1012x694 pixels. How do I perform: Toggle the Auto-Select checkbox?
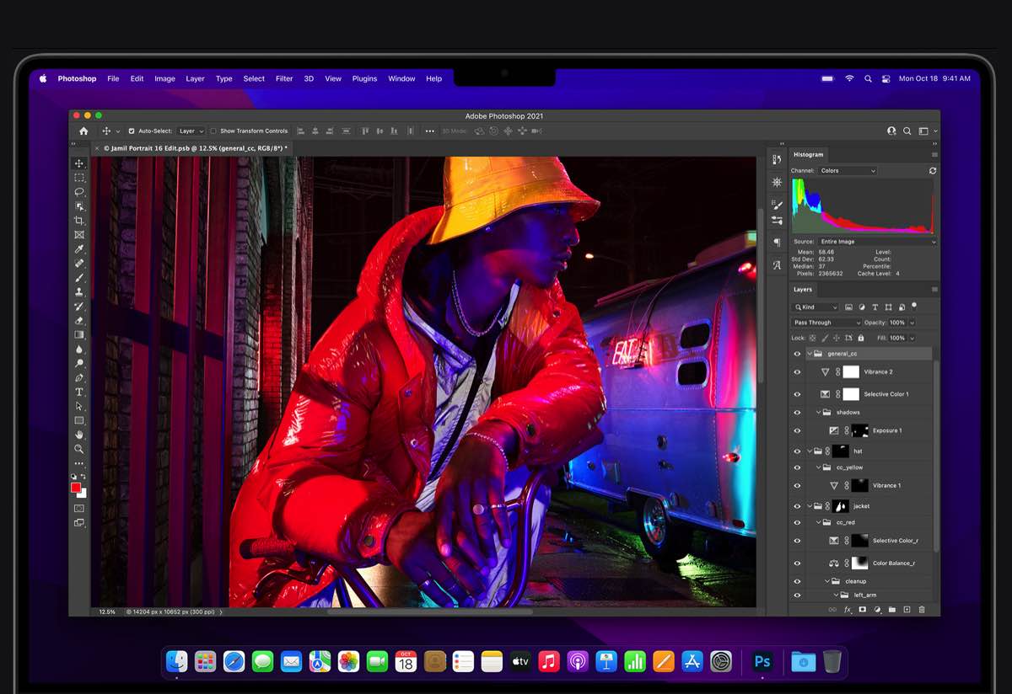pos(132,131)
